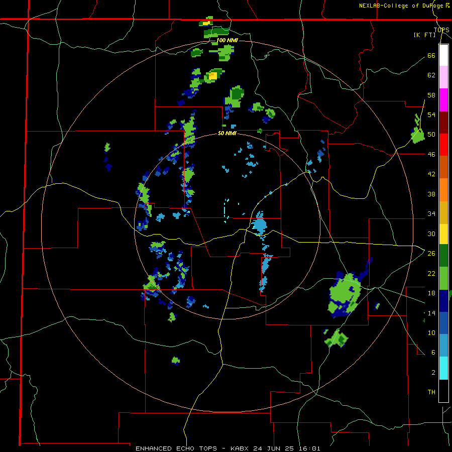The height and width of the screenshot is (452, 452).
Task: Click the dark red 50-54 K FT swatch
Action: coord(443,122)
